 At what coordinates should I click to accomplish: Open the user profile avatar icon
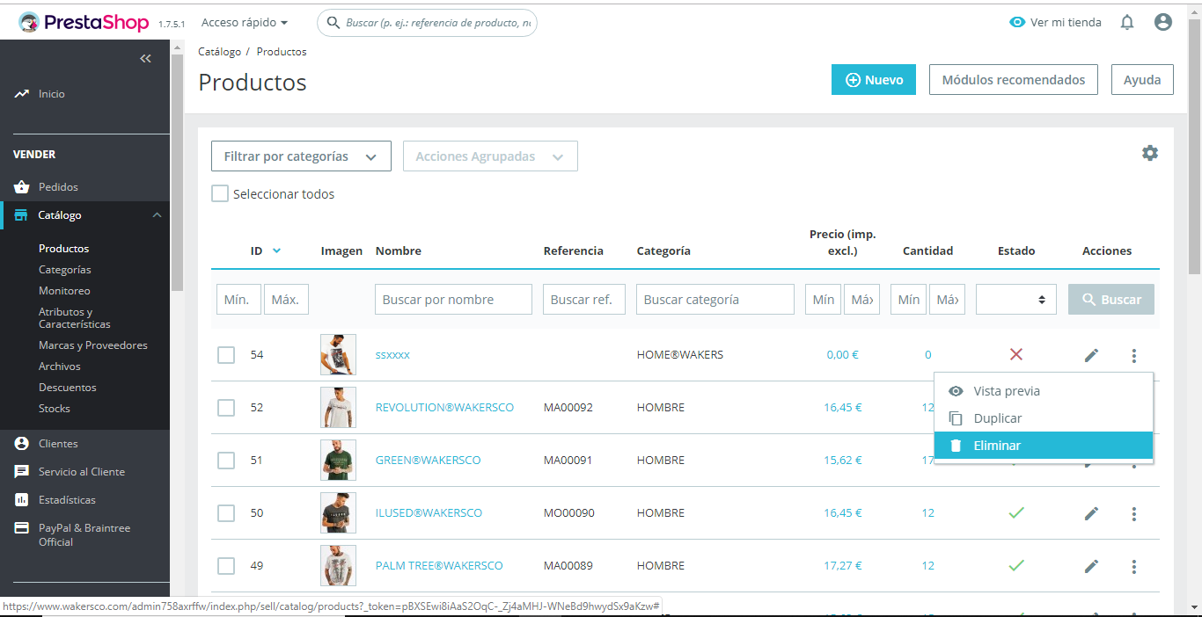pos(1163,23)
